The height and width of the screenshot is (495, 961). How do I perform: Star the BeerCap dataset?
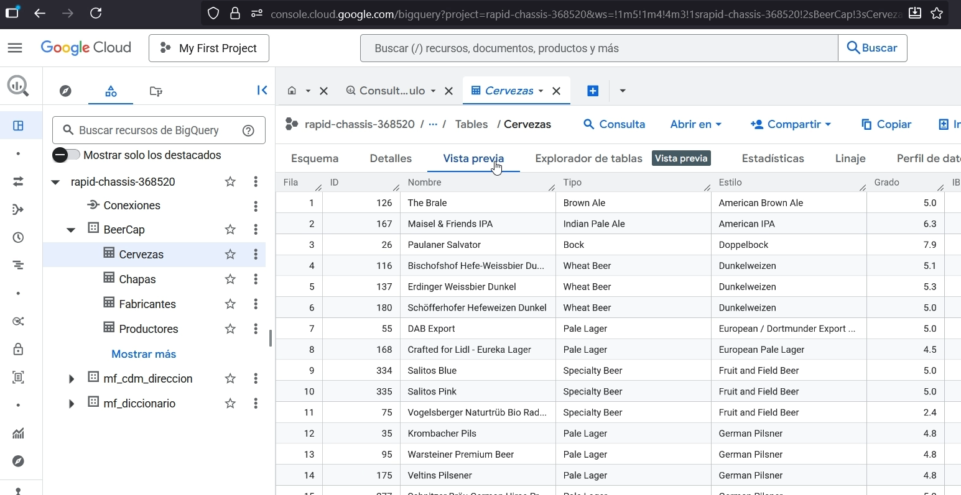230,229
